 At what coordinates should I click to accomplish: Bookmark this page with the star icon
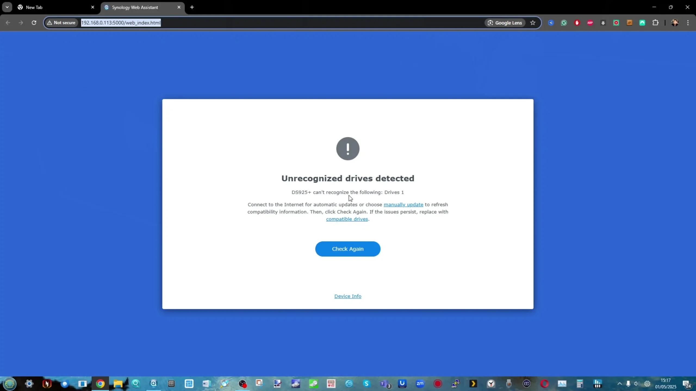pos(533,23)
